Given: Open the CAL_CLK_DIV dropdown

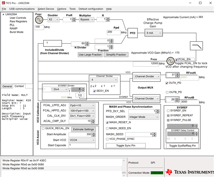Looking at the screenshot, I should 82,116.
